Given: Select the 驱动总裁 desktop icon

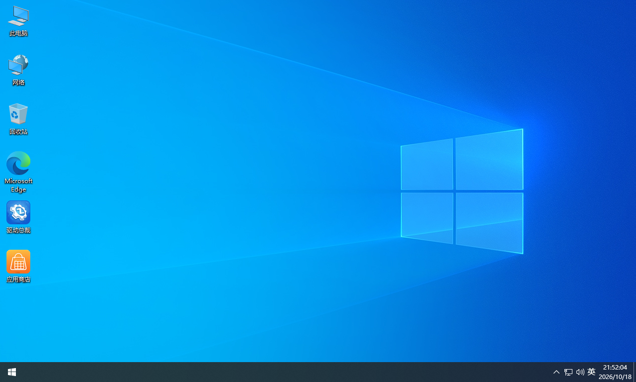Looking at the screenshot, I should (x=18, y=217).
